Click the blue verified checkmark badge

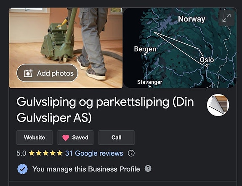[22, 169]
